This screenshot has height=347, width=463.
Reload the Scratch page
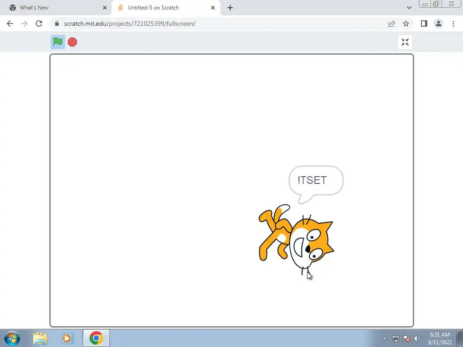point(39,23)
